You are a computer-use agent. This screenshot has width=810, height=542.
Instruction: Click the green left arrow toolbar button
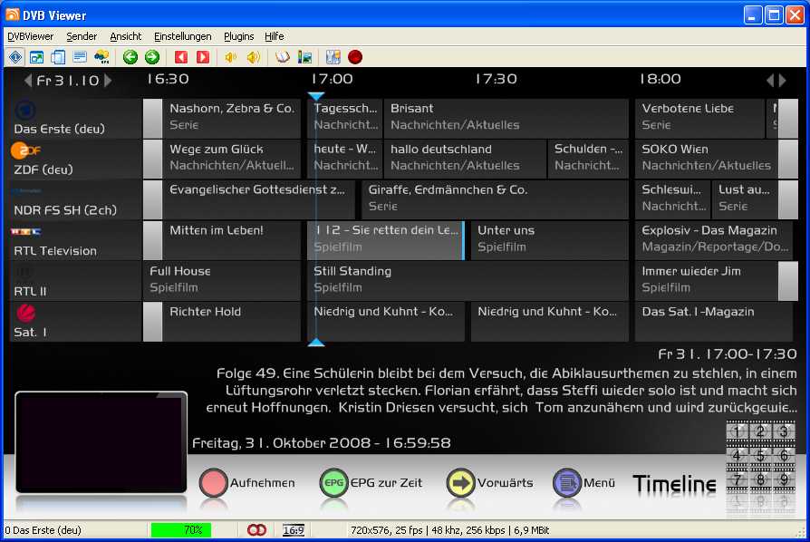point(130,57)
